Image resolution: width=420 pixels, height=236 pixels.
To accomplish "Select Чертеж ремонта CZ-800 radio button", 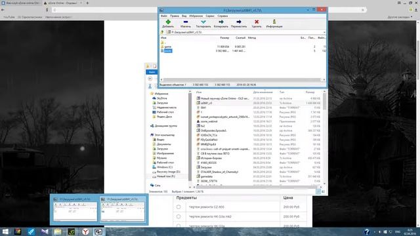I will click(x=178, y=207).
